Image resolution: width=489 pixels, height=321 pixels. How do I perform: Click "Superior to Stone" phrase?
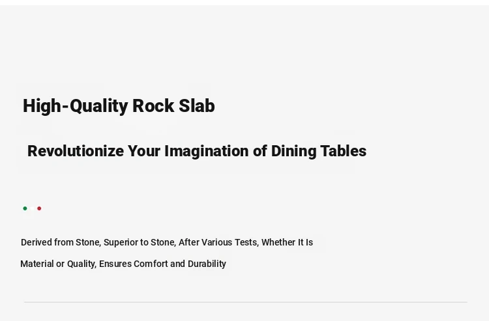[140, 242]
